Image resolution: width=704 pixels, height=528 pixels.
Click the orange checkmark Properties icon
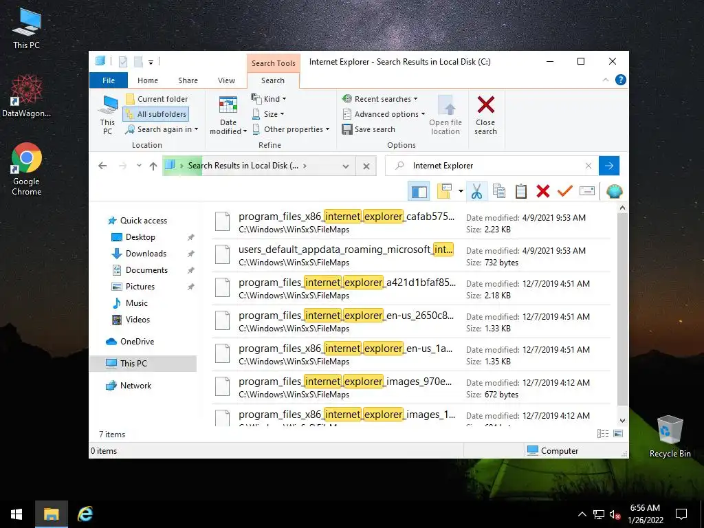[x=565, y=191]
